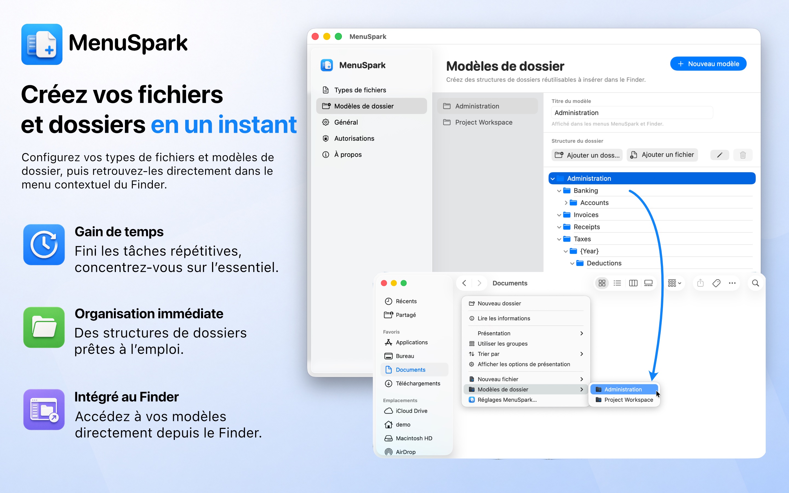The image size is (789, 493).
Task: Click Ajouter un fichier button
Action: point(662,155)
